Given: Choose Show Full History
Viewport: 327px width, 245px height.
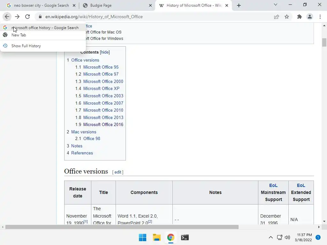Looking at the screenshot, I should point(43,46).
